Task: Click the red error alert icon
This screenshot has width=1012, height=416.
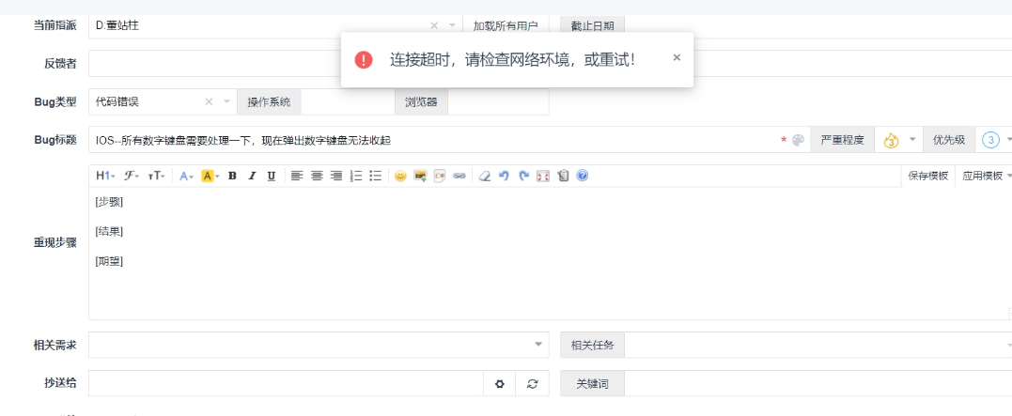Action: pyautogui.click(x=364, y=60)
